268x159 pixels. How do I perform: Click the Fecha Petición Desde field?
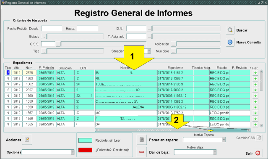click(x=52, y=29)
